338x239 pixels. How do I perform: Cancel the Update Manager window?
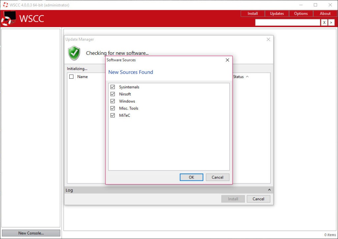[x=258, y=199]
